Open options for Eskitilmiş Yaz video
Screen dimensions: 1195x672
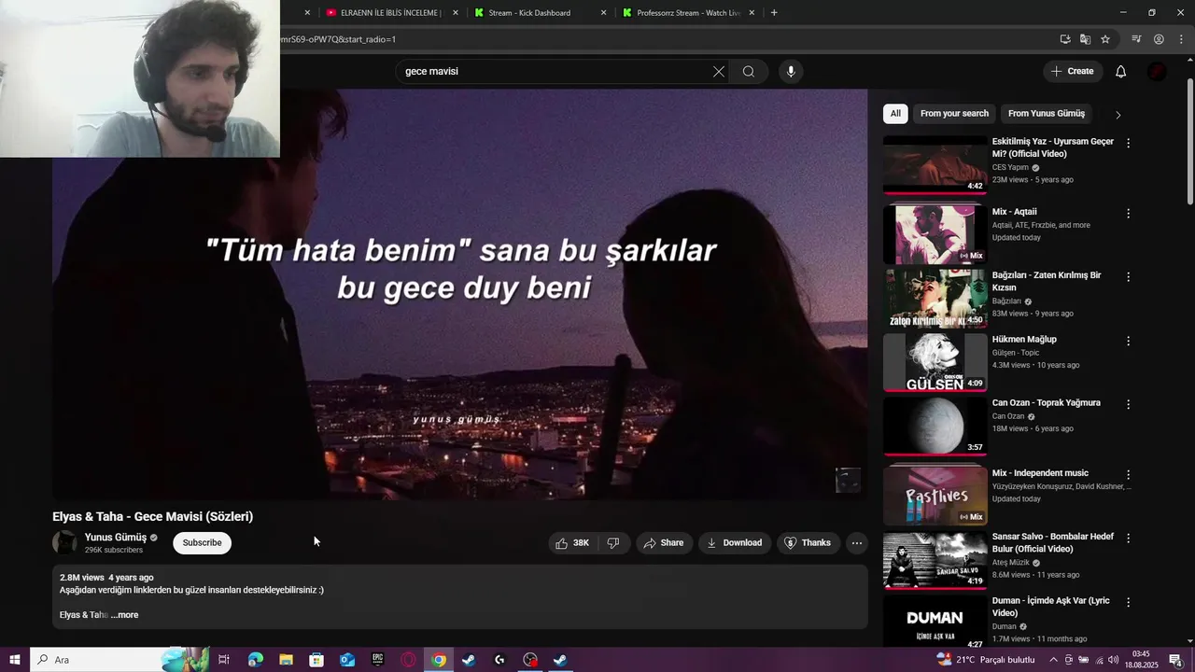1128,144
